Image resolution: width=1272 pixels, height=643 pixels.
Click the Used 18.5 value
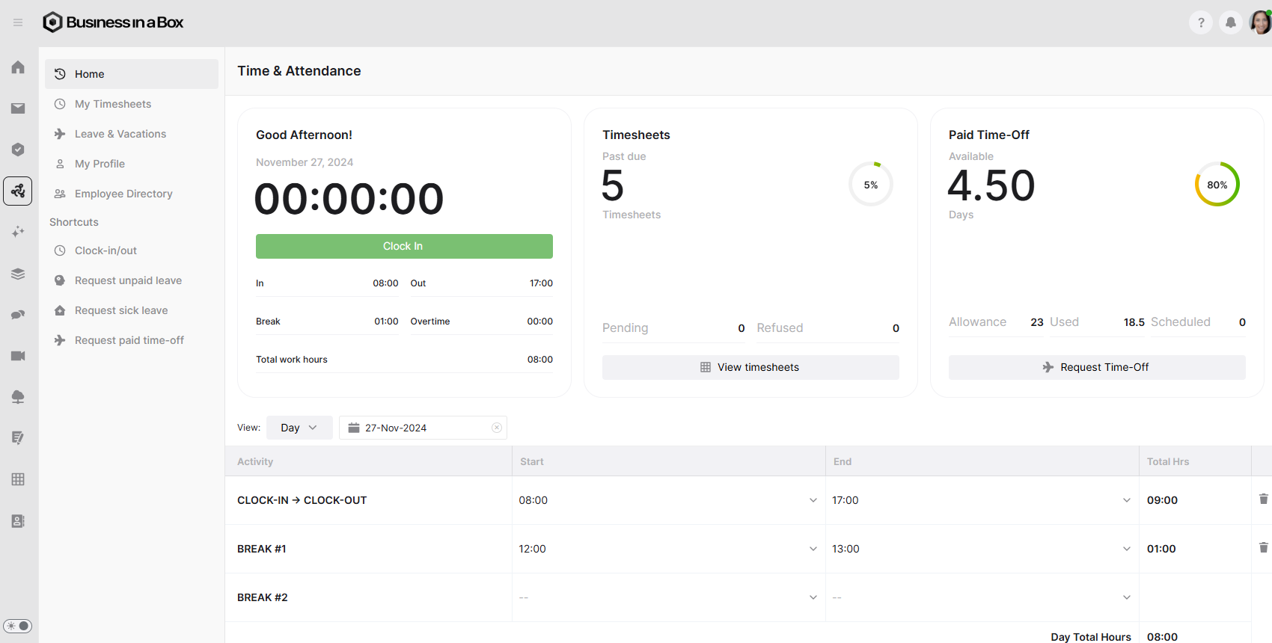tap(1134, 322)
